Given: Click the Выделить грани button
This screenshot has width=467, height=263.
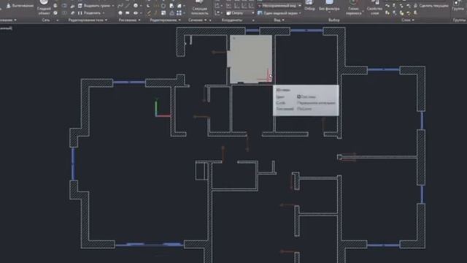Looking at the screenshot, I should (x=94, y=6).
